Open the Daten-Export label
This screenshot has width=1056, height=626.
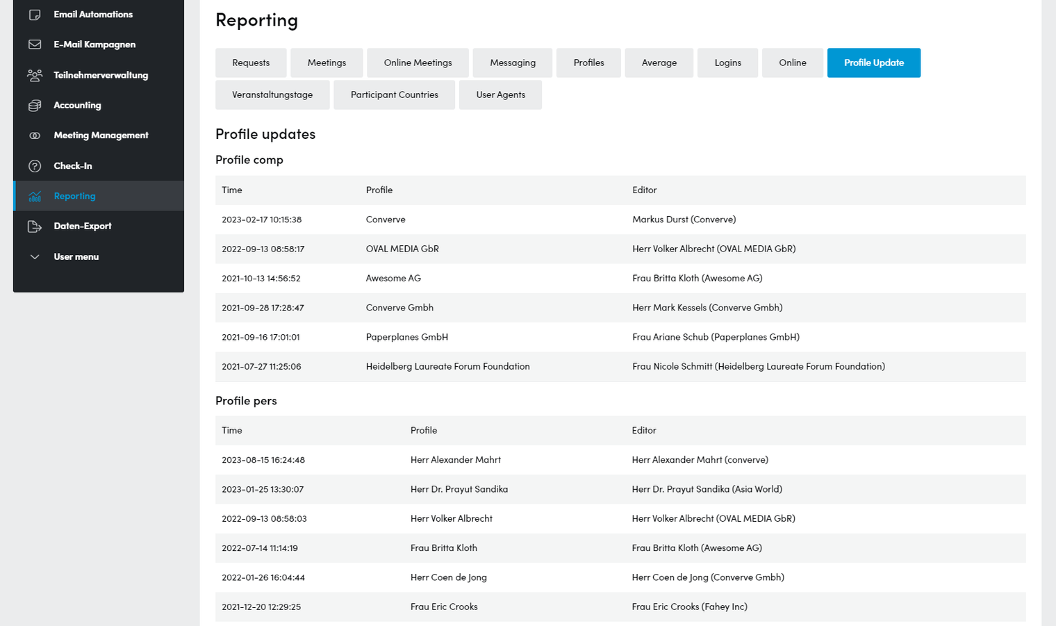click(83, 226)
